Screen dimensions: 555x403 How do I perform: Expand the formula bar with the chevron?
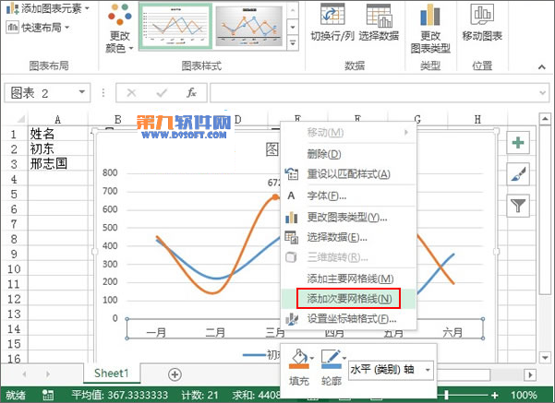coord(543,92)
